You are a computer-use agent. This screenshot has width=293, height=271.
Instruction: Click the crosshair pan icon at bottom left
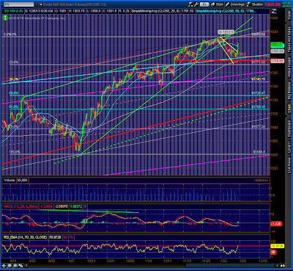click(x=4, y=266)
